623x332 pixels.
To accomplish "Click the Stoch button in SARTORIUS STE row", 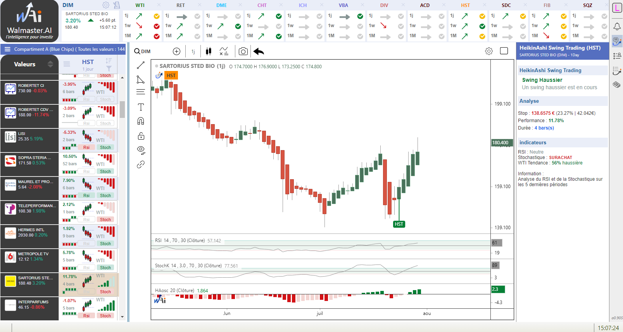I will (105, 292).
